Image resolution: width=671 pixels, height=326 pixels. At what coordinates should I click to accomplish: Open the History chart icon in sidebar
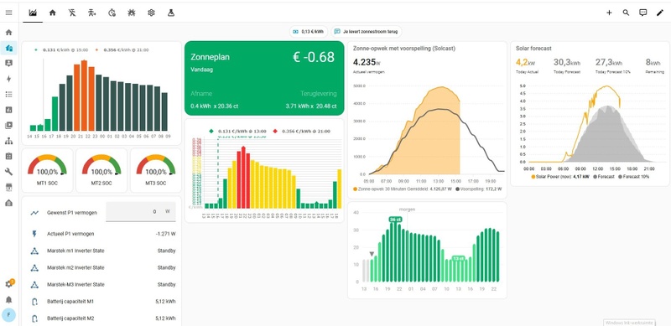click(8, 110)
